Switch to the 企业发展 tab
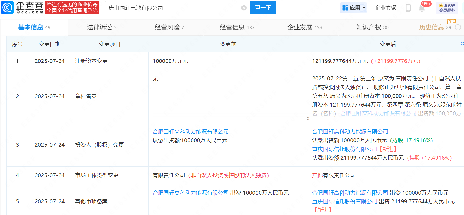The image size is (464, 215). tap(305, 27)
